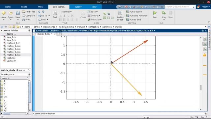
Task: Open the Control dropdown
Action: click(x=94, y=16)
